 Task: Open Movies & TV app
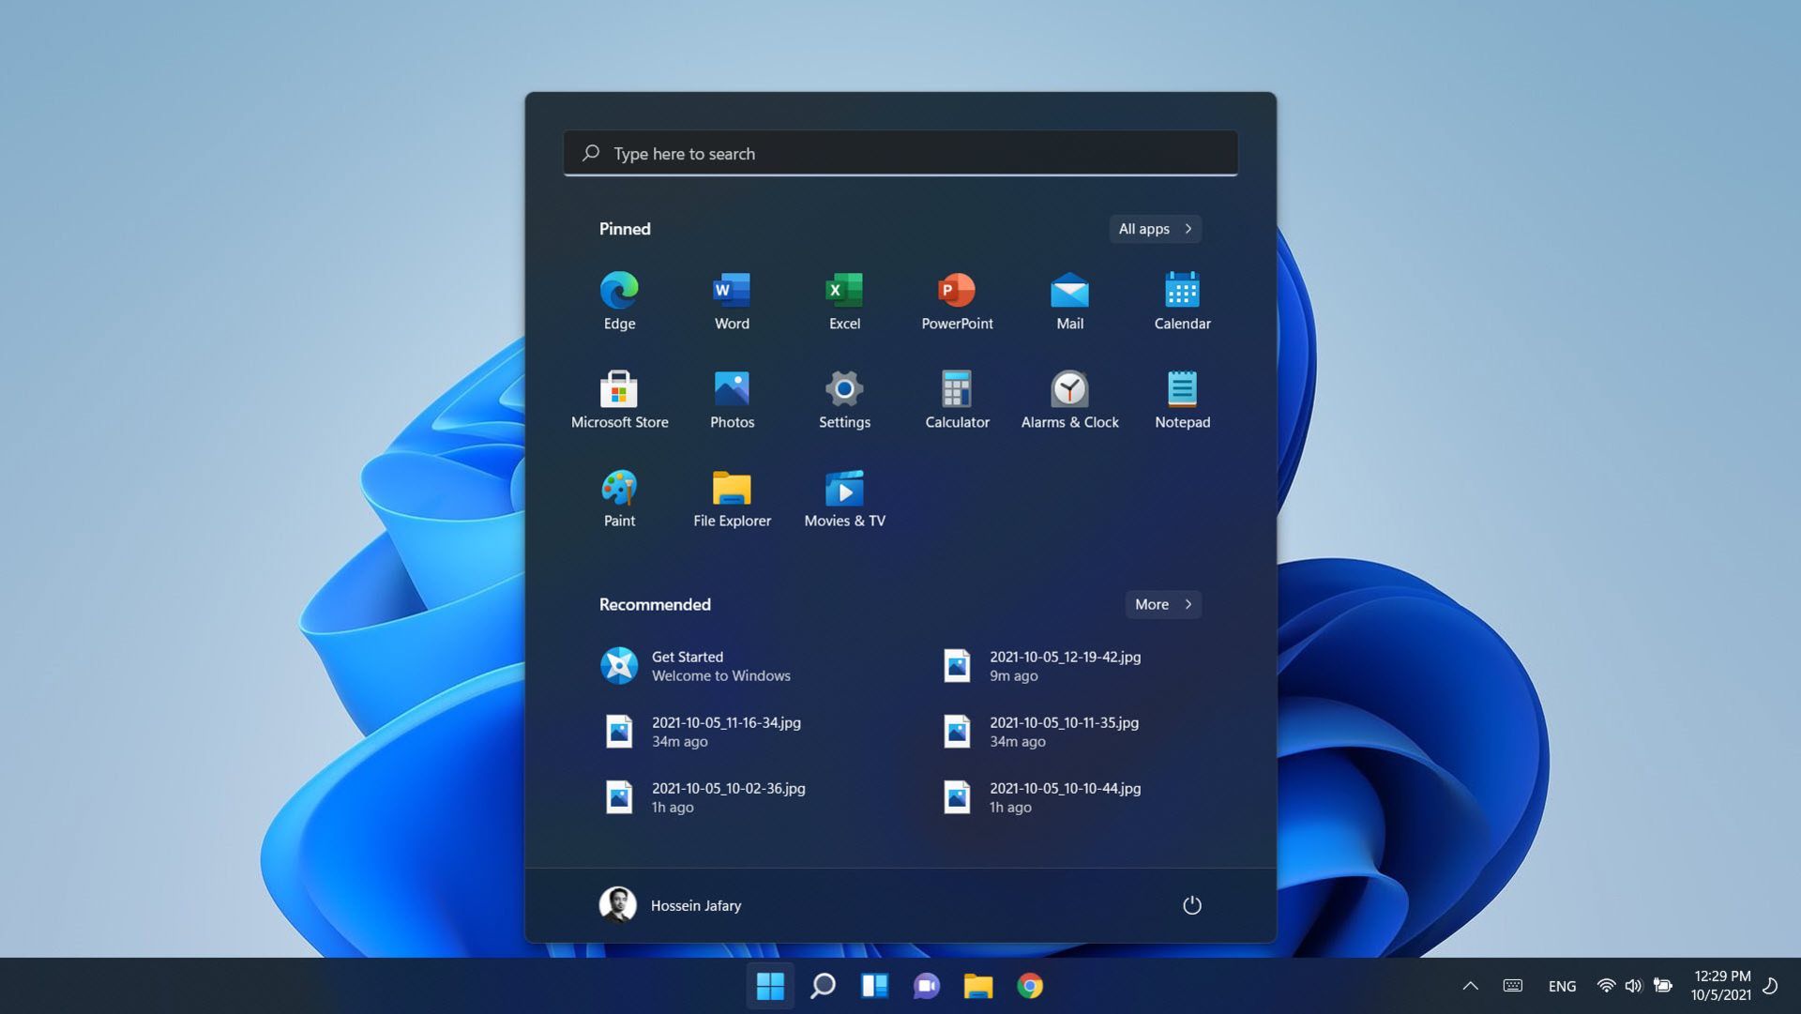[845, 490]
